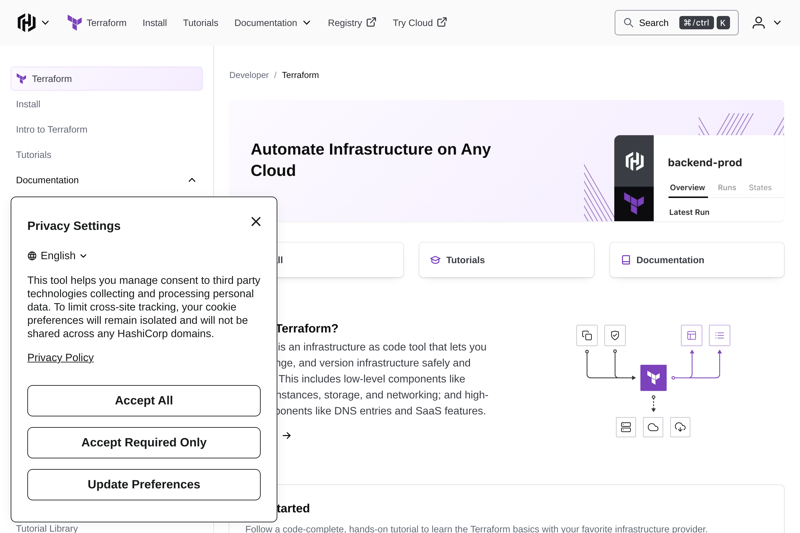
Task: Open Tutorials from the top navigation bar
Action: pyautogui.click(x=201, y=22)
